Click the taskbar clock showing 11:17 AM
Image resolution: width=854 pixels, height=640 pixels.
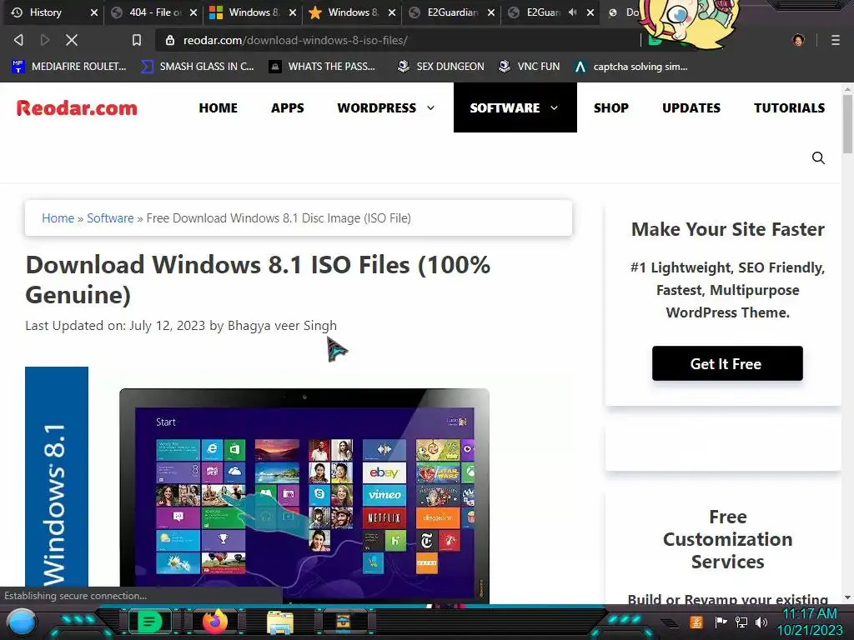coord(809,622)
